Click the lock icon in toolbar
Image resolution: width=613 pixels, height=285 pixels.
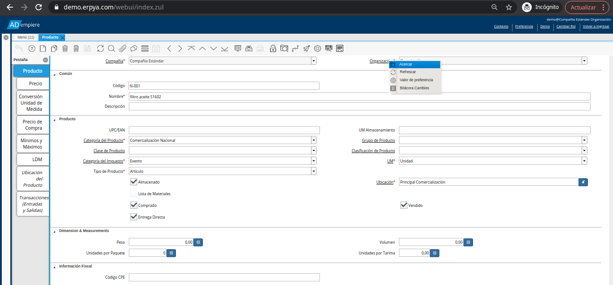(273, 48)
